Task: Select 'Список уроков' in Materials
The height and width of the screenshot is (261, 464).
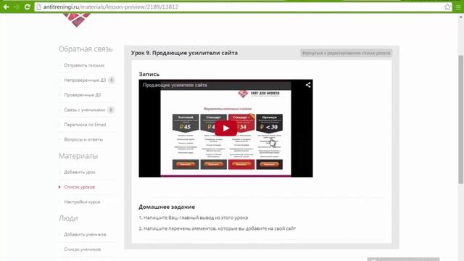Action: pyautogui.click(x=79, y=187)
